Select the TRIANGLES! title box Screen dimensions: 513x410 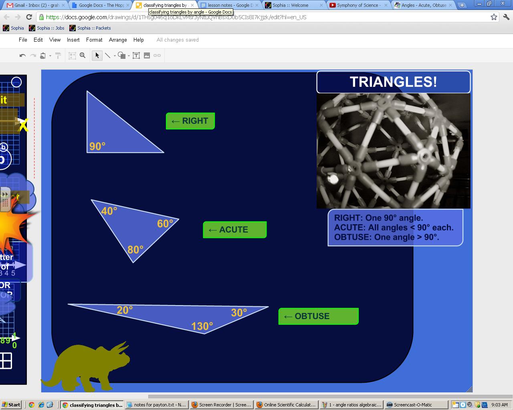(x=394, y=82)
